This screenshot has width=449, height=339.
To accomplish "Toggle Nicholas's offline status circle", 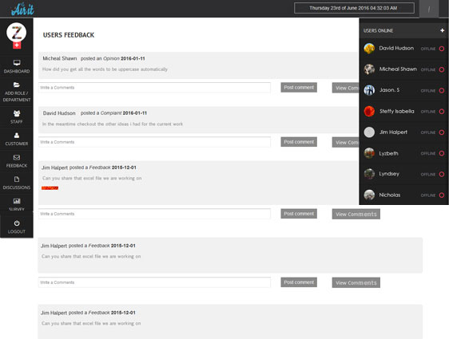I will pos(442,195).
